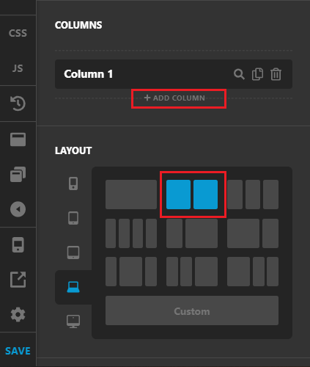Click the external link export icon
Image resolution: width=310 pixels, height=367 pixels.
[18, 280]
